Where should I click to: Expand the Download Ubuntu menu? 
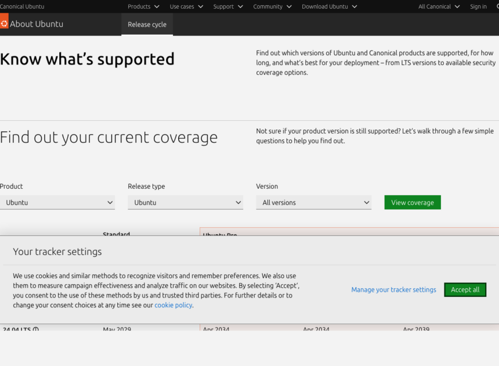click(x=329, y=6)
